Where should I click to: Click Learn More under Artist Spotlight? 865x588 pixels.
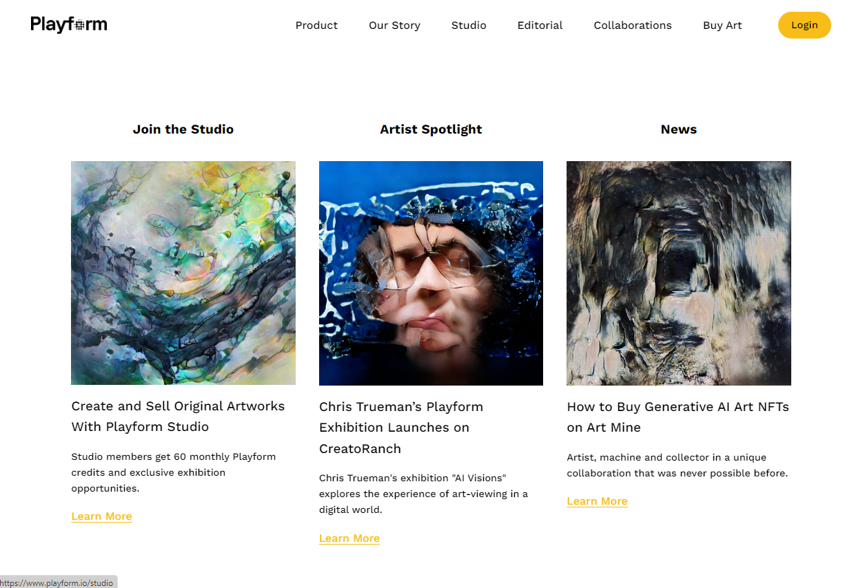point(349,538)
